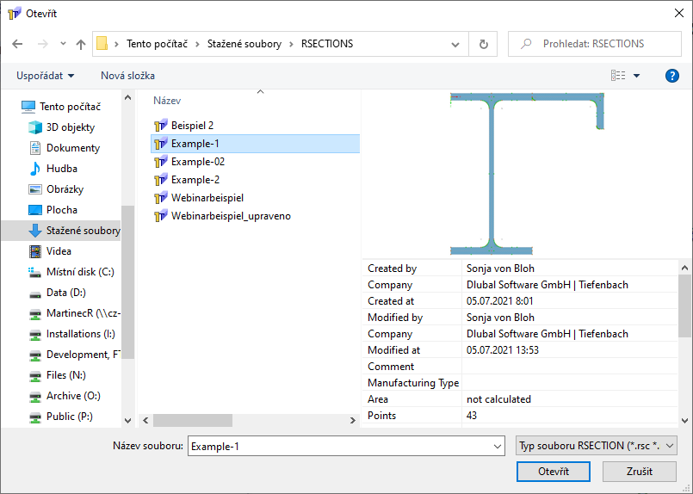Select 'Stažené soubory' in the address path

coord(244,44)
